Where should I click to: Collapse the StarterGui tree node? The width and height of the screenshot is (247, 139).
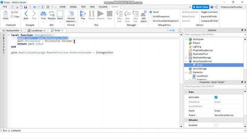186,72
